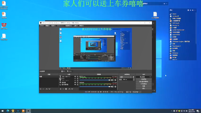Open OBS 设置 settings button
Screen dimensions: 201x113
(144, 86)
